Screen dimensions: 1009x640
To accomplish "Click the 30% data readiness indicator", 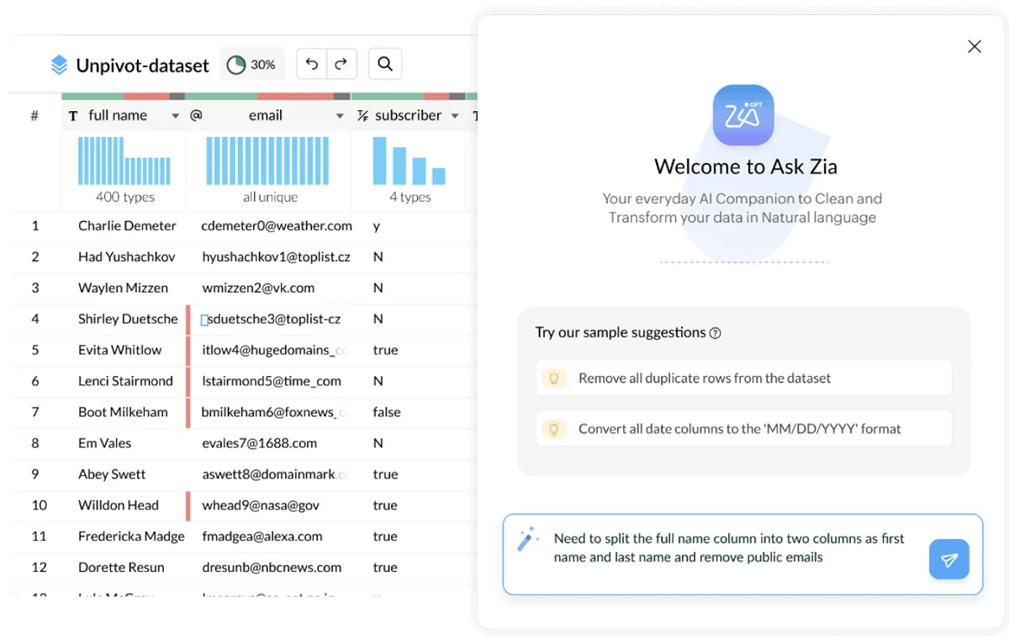I will pos(251,63).
